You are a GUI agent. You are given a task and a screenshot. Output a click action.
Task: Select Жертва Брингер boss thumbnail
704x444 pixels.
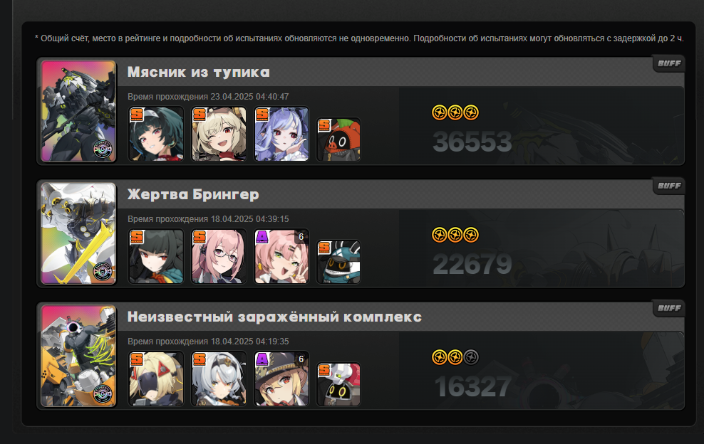point(78,233)
